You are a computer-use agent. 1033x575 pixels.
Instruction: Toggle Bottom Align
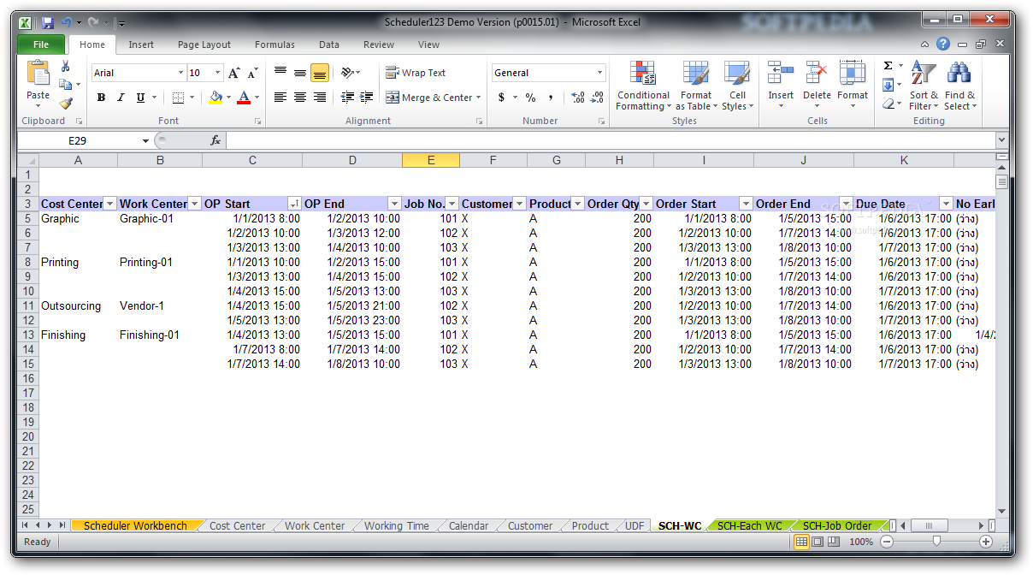(320, 73)
